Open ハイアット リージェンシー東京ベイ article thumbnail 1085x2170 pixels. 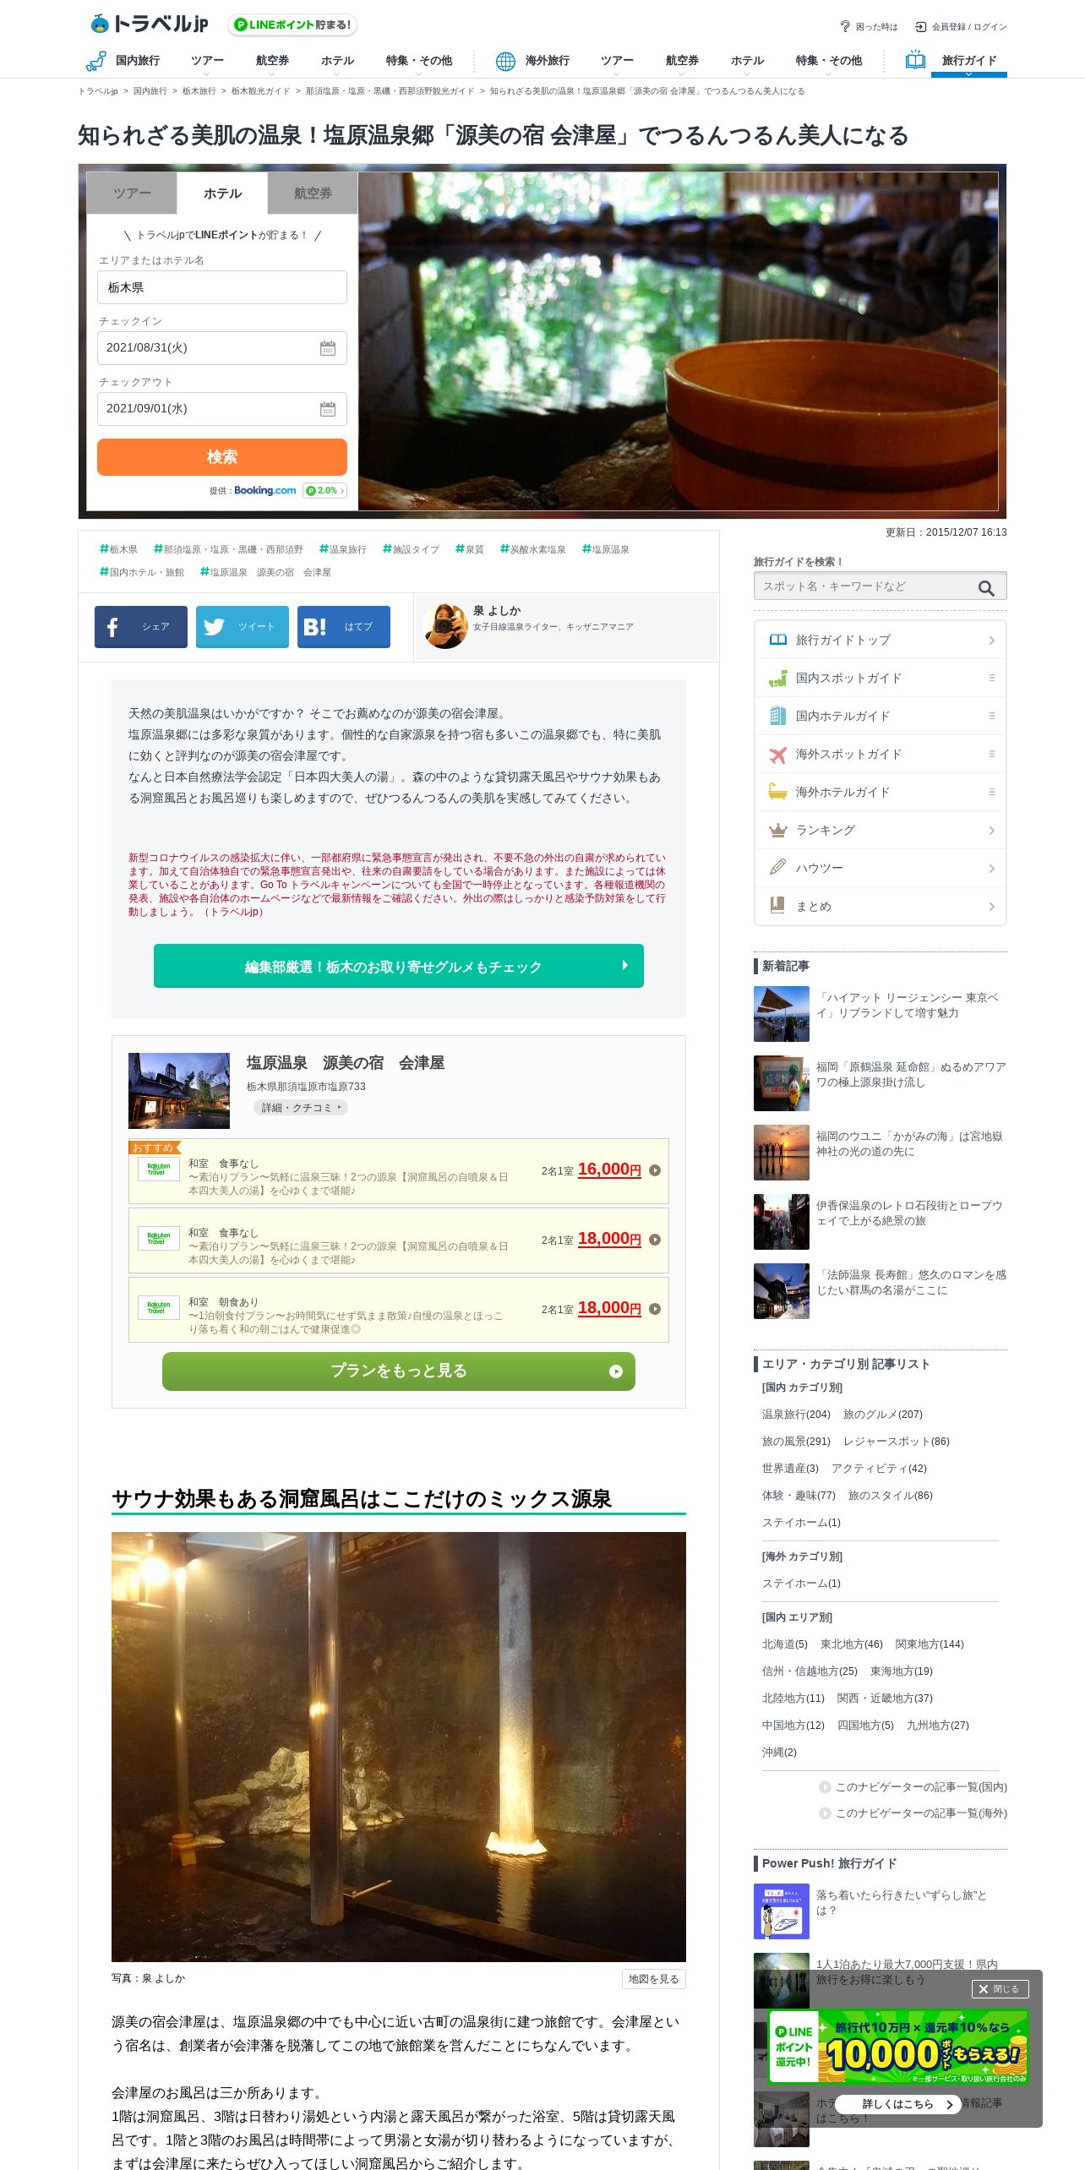click(782, 1014)
